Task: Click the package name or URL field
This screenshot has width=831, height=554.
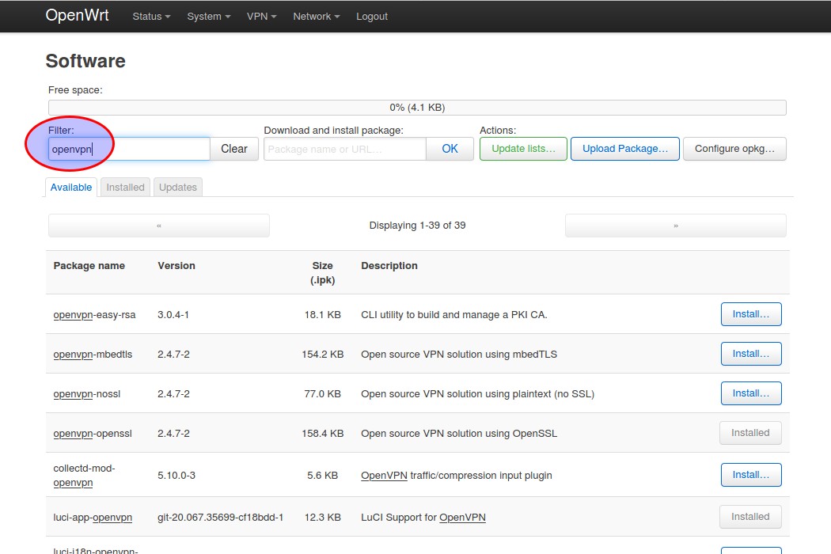Action: (345, 149)
